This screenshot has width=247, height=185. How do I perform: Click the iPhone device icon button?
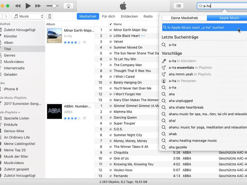50,16
